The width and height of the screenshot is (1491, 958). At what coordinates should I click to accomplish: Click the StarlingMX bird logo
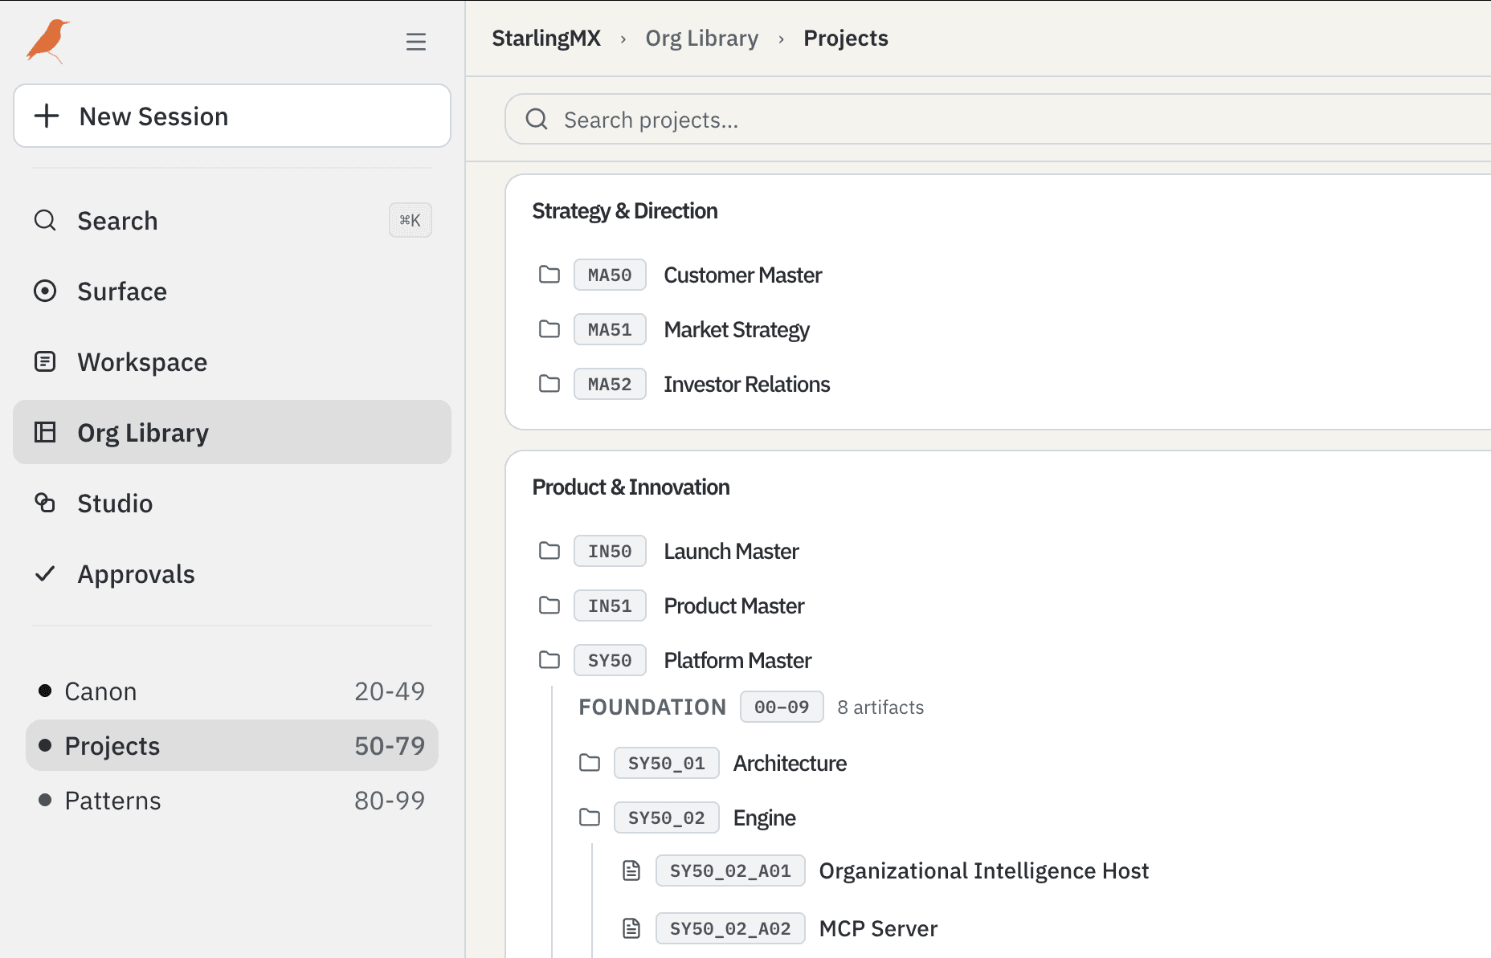[x=47, y=41]
